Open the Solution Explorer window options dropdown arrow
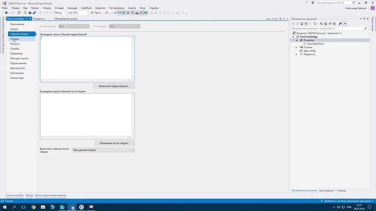 pos(361,19)
